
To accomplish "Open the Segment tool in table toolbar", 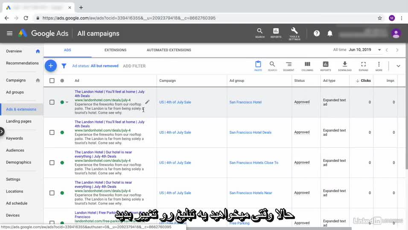I will tap(289, 65).
